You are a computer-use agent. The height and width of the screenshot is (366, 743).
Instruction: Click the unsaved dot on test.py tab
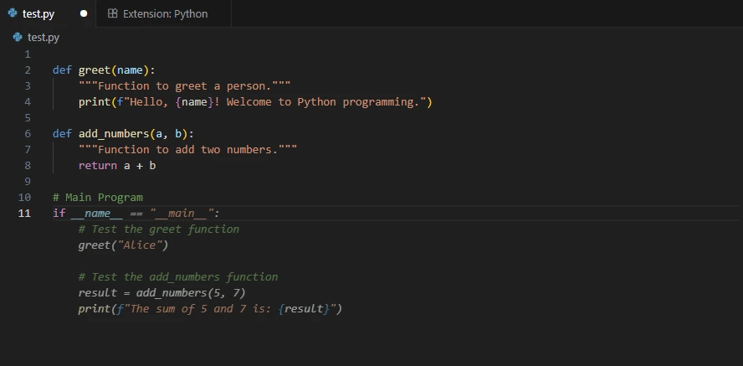click(x=84, y=13)
